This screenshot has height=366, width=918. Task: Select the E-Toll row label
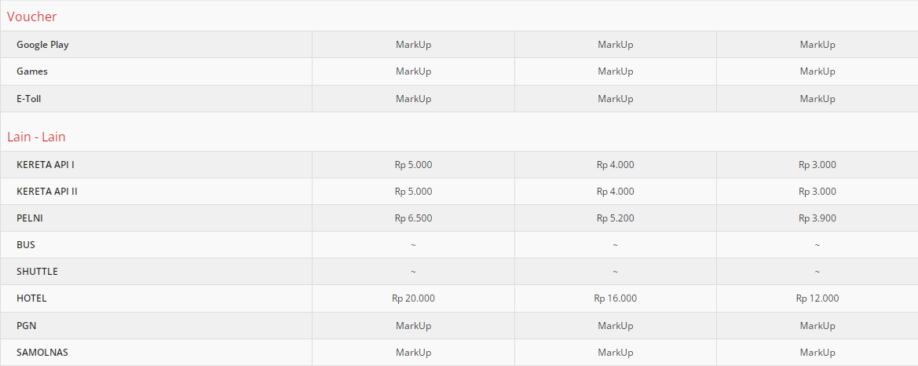tap(29, 99)
